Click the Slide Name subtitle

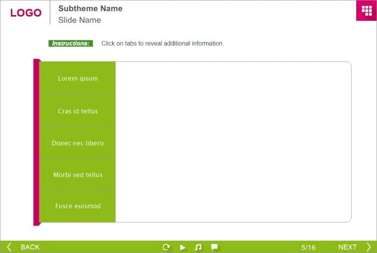tap(79, 20)
